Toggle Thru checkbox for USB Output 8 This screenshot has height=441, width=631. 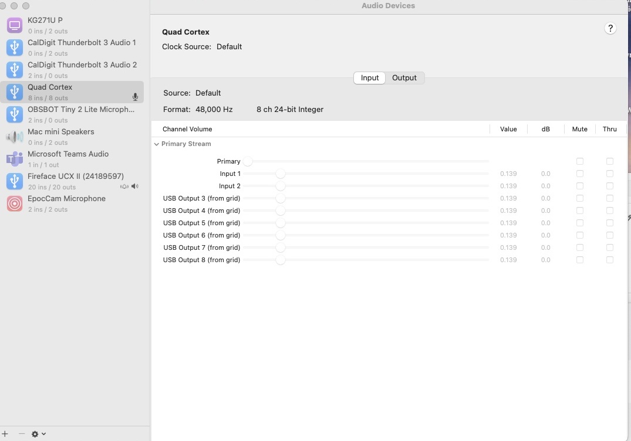(x=610, y=260)
